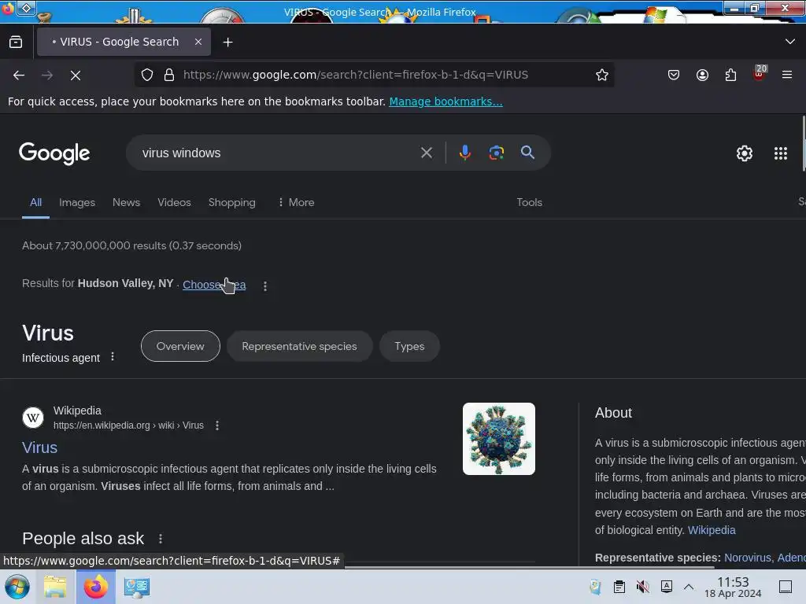Open the clipboard tray icon

click(619, 587)
